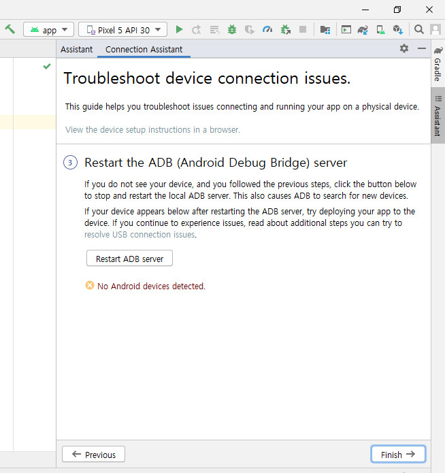Click the Restart ADB server button

(x=129, y=258)
